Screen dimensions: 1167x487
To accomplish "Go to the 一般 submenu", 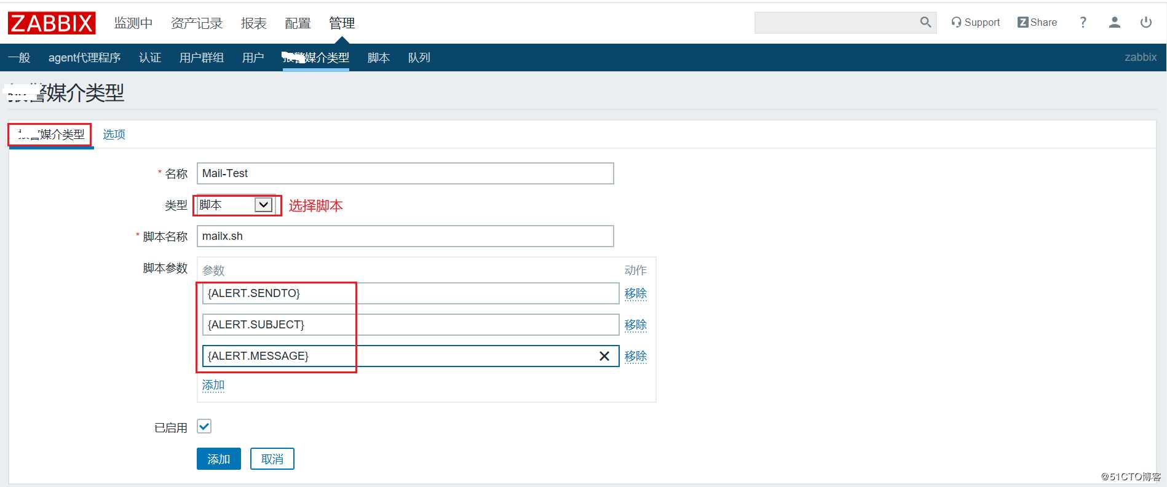I will tap(19, 57).
